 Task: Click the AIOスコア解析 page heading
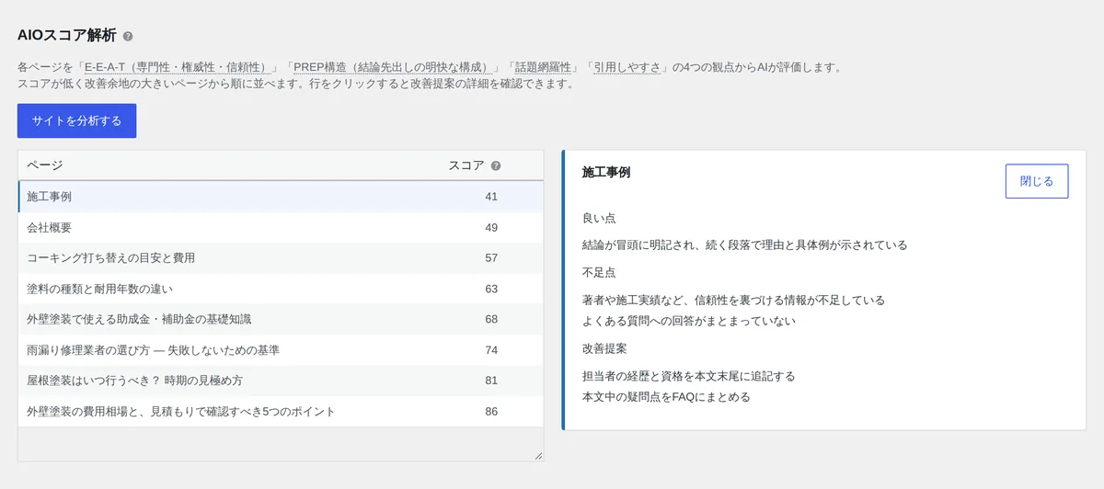pyautogui.click(x=67, y=36)
